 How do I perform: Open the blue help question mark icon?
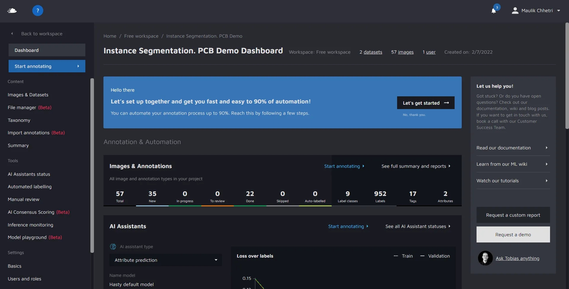[x=38, y=11]
